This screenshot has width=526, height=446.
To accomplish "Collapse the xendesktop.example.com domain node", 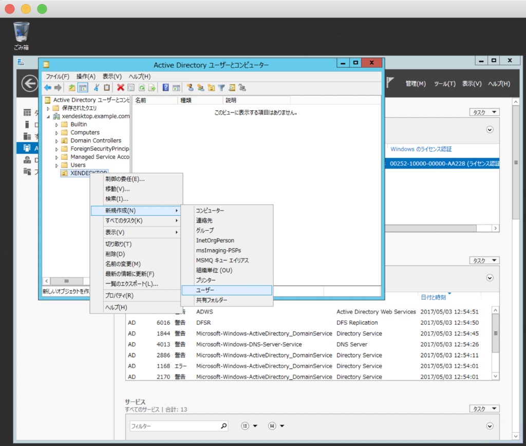I will pos(48,117).
